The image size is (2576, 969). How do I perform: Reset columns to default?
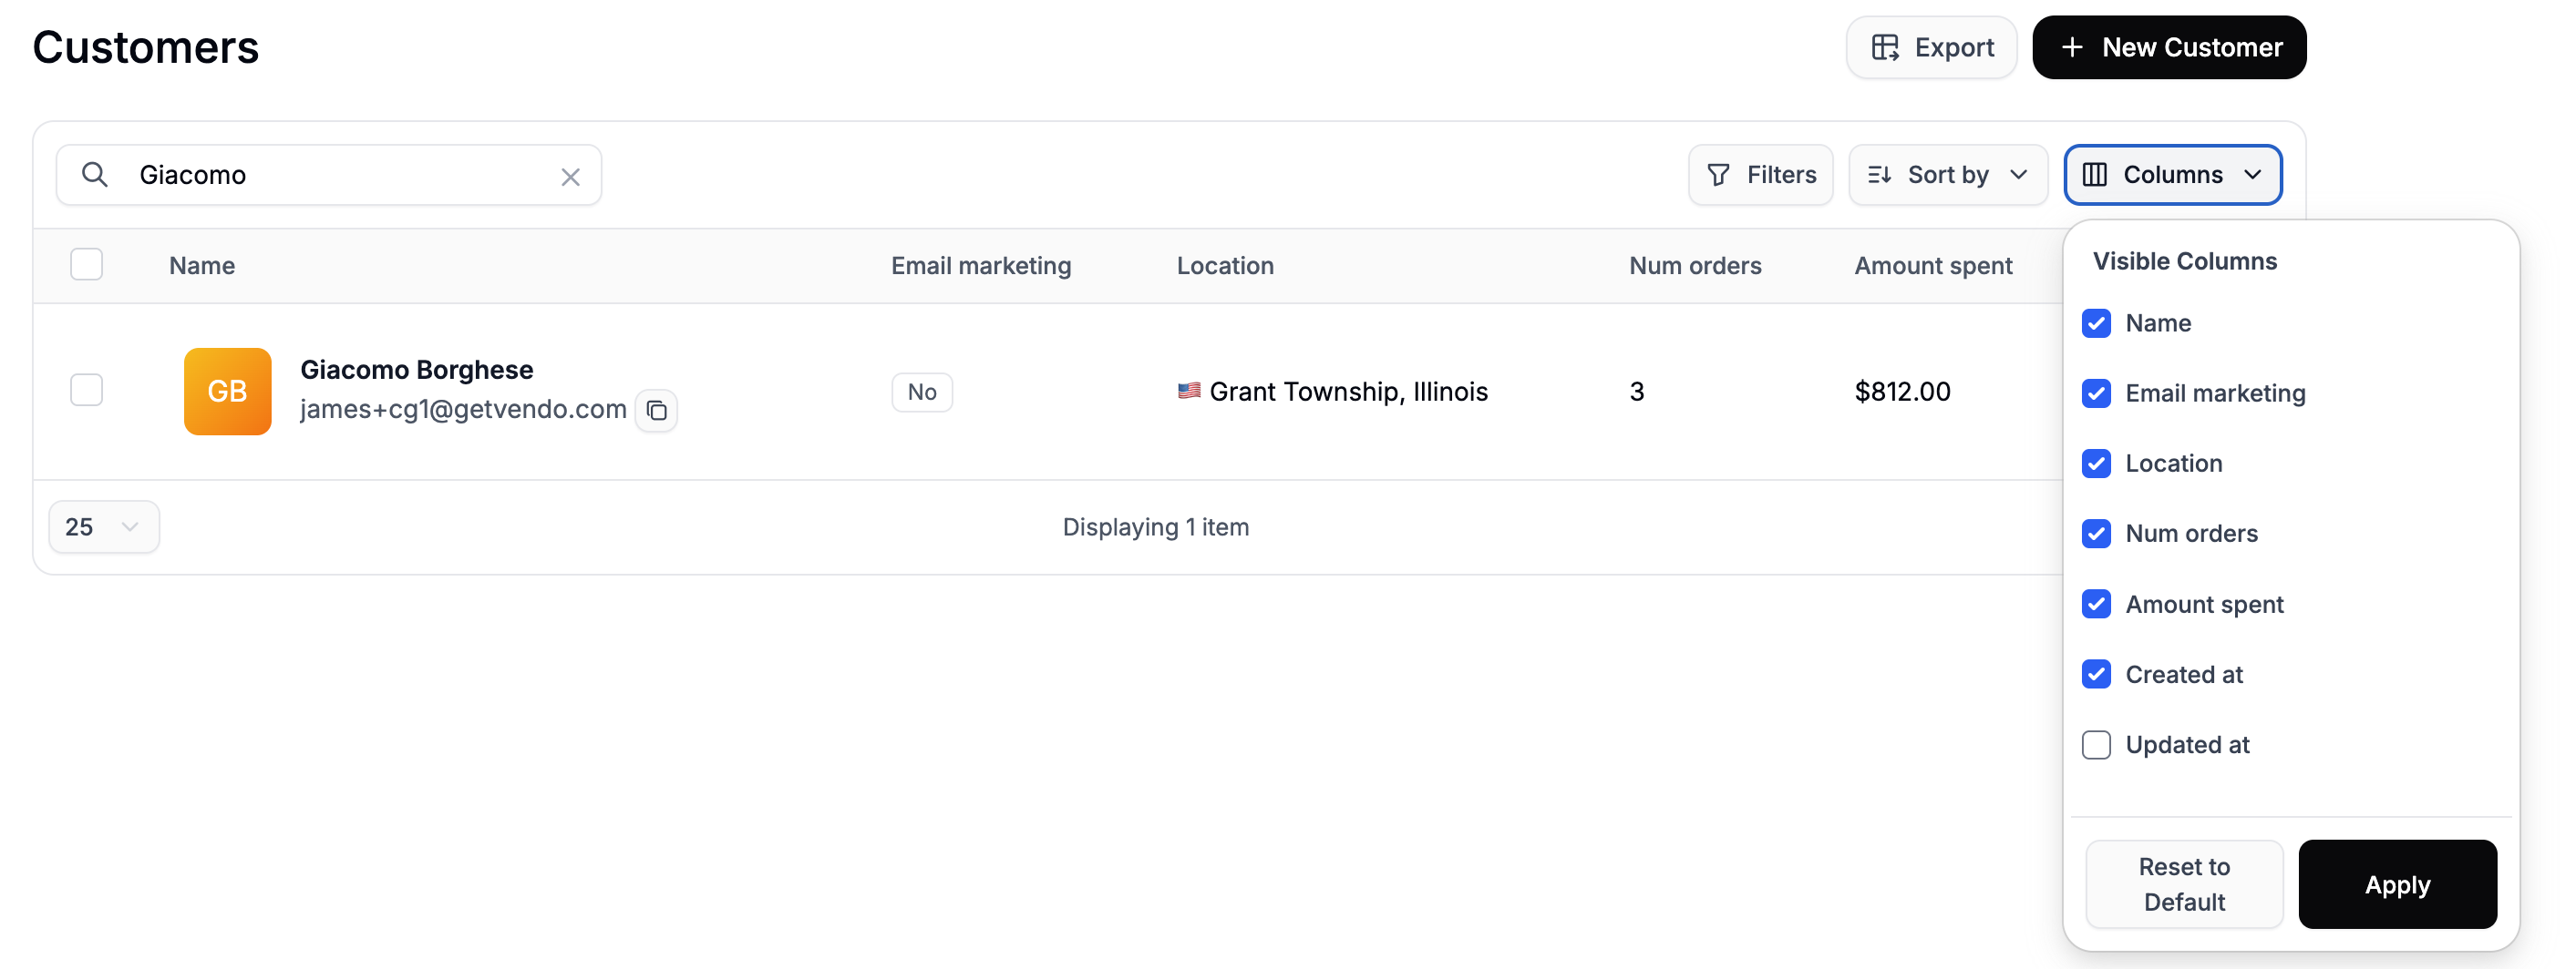2183,884
